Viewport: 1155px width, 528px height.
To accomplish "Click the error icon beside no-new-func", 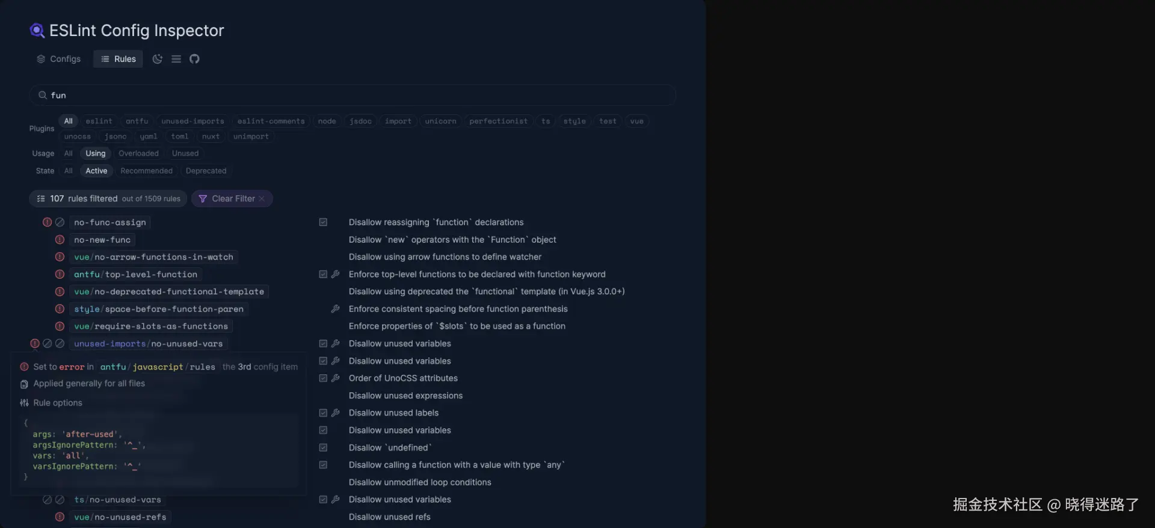I will point(60,240).
